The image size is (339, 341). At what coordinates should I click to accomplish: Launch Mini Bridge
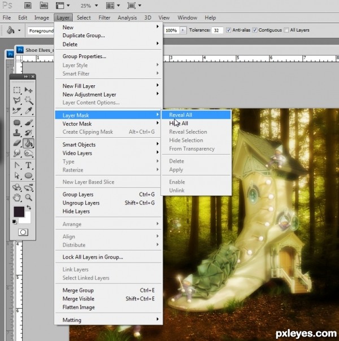click(44, 6)
